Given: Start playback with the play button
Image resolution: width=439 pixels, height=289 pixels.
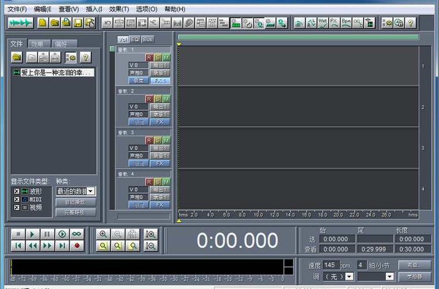Looking at the screenshot, I should coord(33,234).
